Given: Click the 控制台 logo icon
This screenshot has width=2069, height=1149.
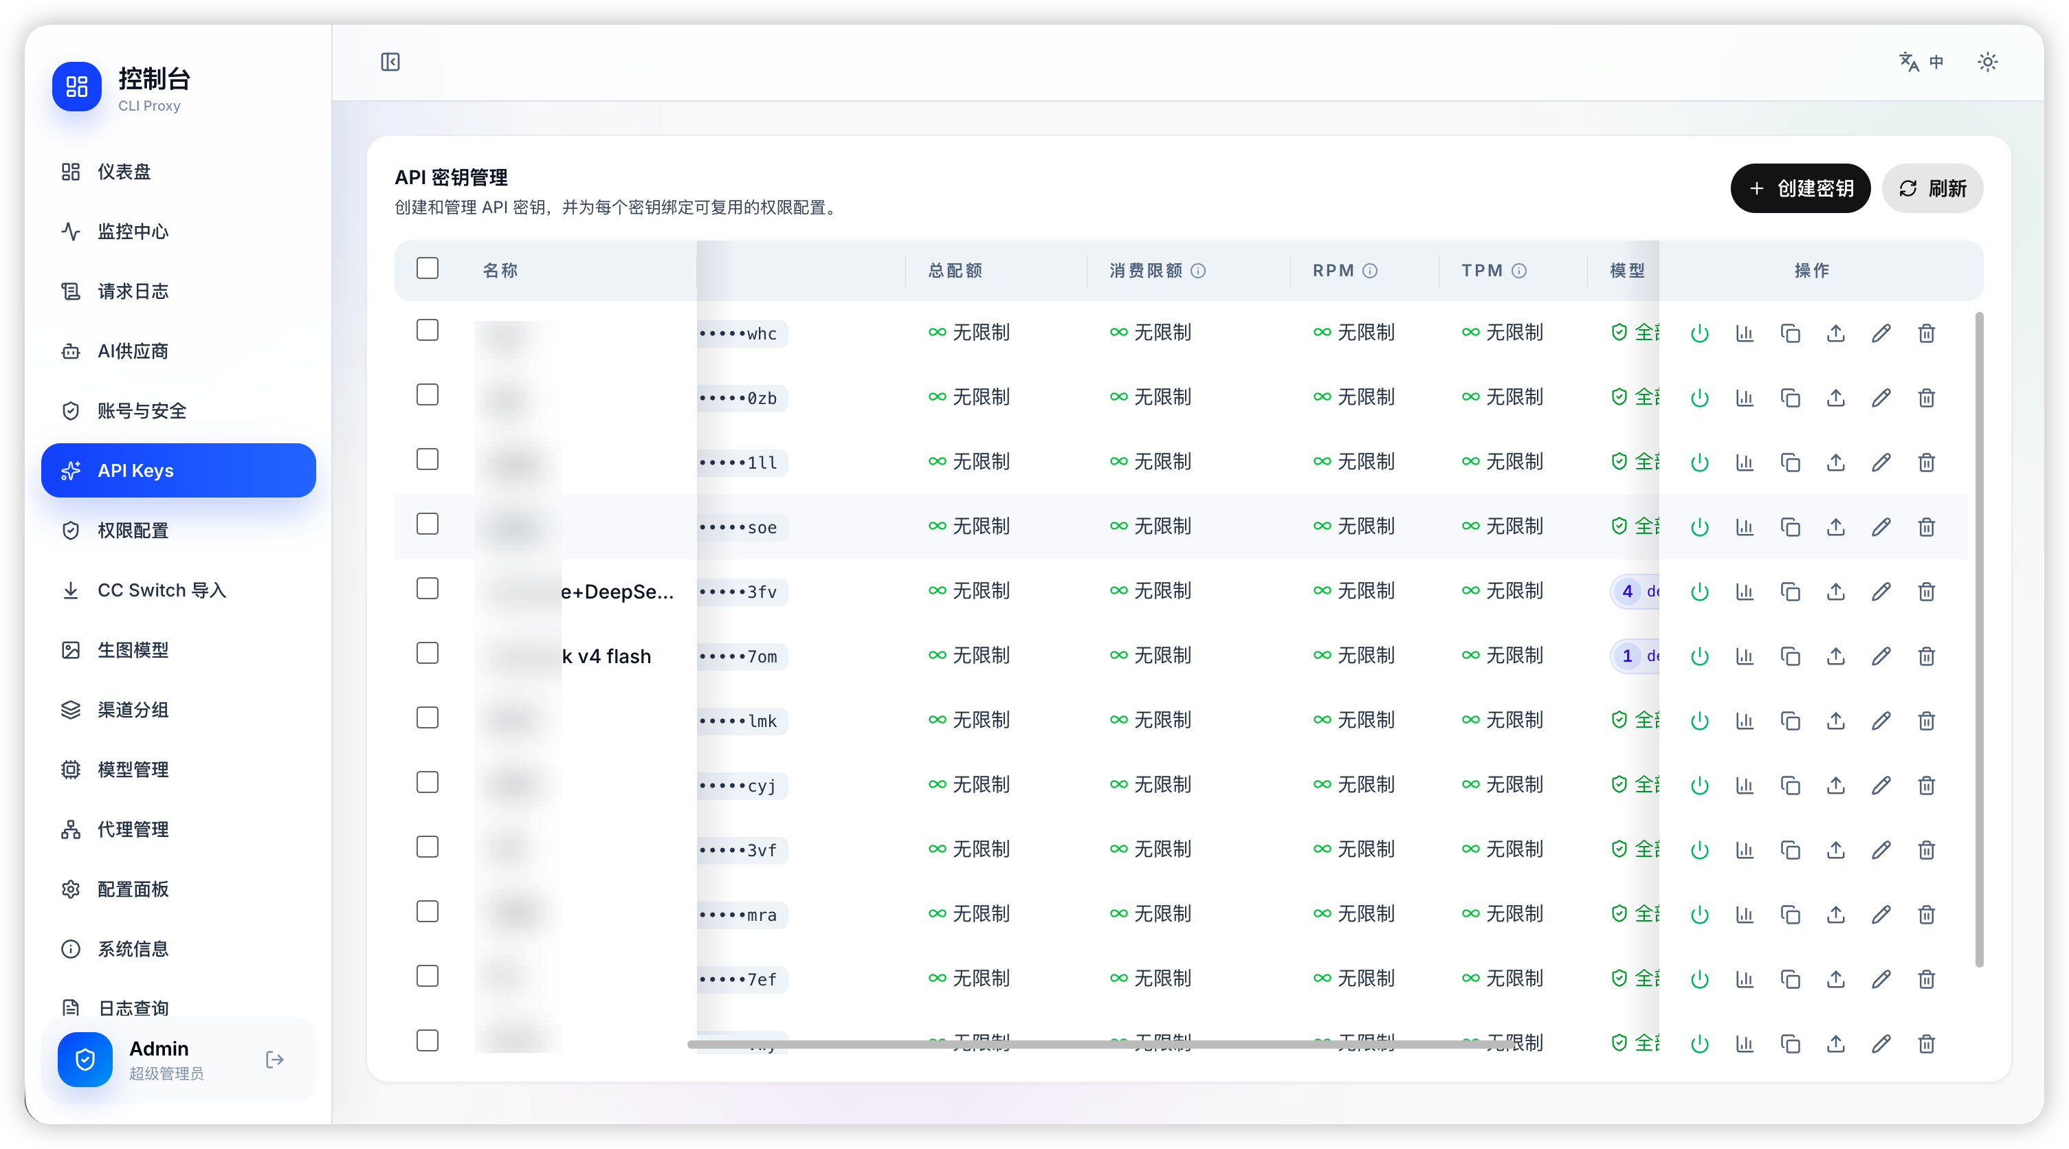Looking at the screenshot, I should (x=77, y=86).
